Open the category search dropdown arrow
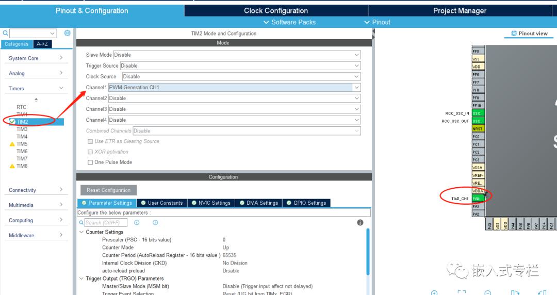 pyautogui.click(x=53, y=34)
